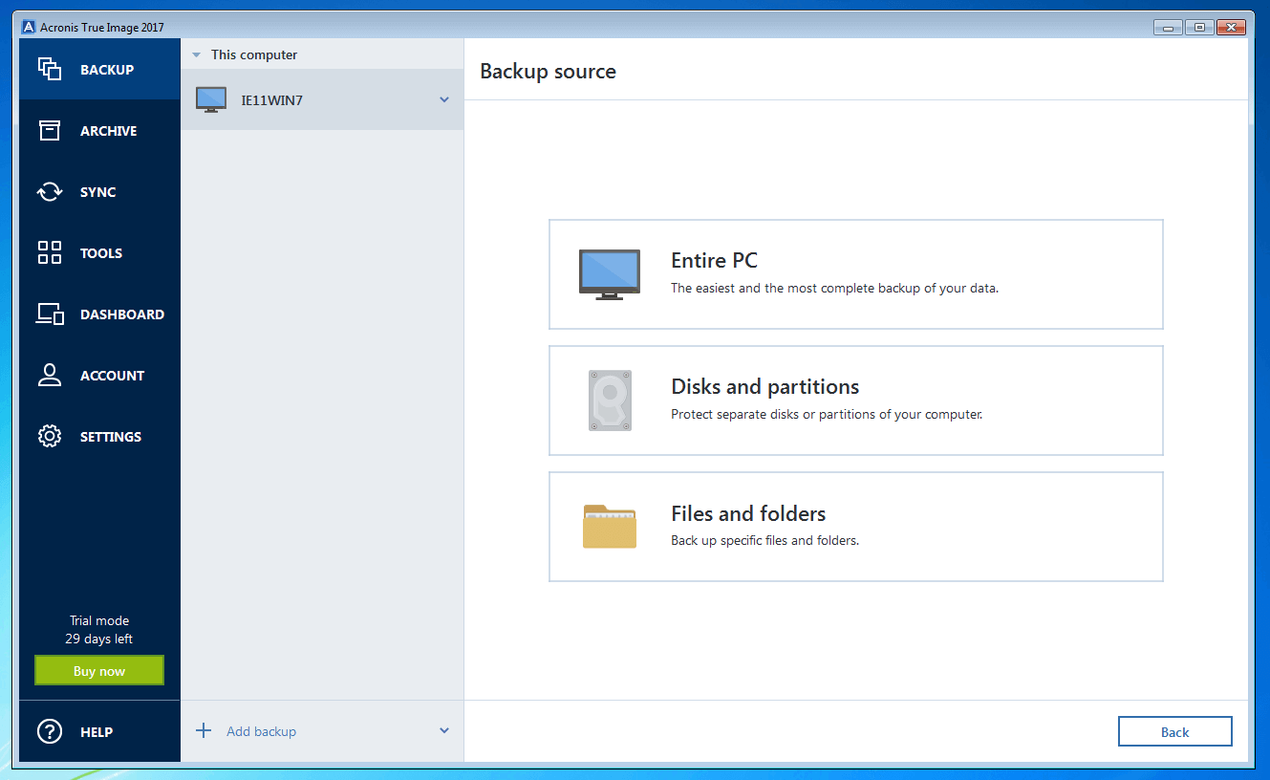Screen dimensions: 1270x780
Task: Open the HELP section label
Action: [x=97, y=732]
